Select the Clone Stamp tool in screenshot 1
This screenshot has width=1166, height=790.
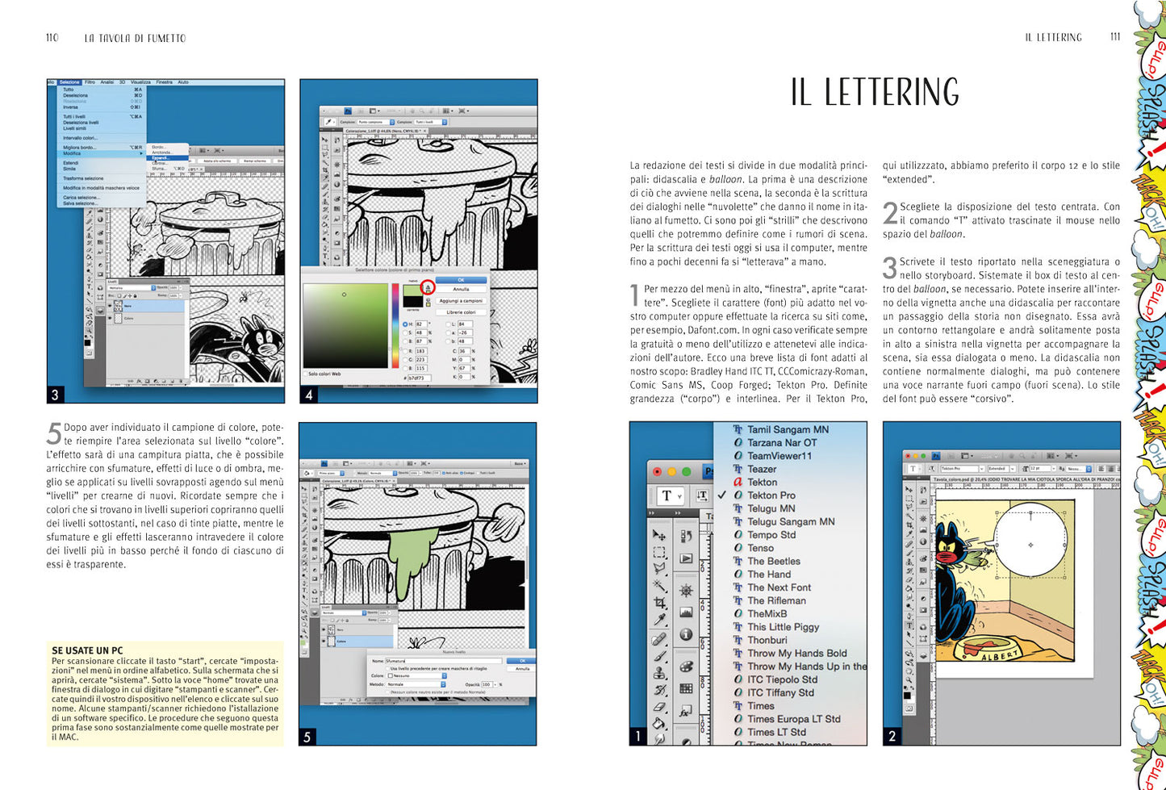659,674
